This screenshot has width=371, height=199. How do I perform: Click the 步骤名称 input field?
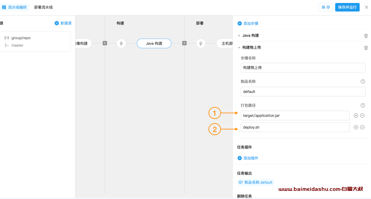coord(303,68)
